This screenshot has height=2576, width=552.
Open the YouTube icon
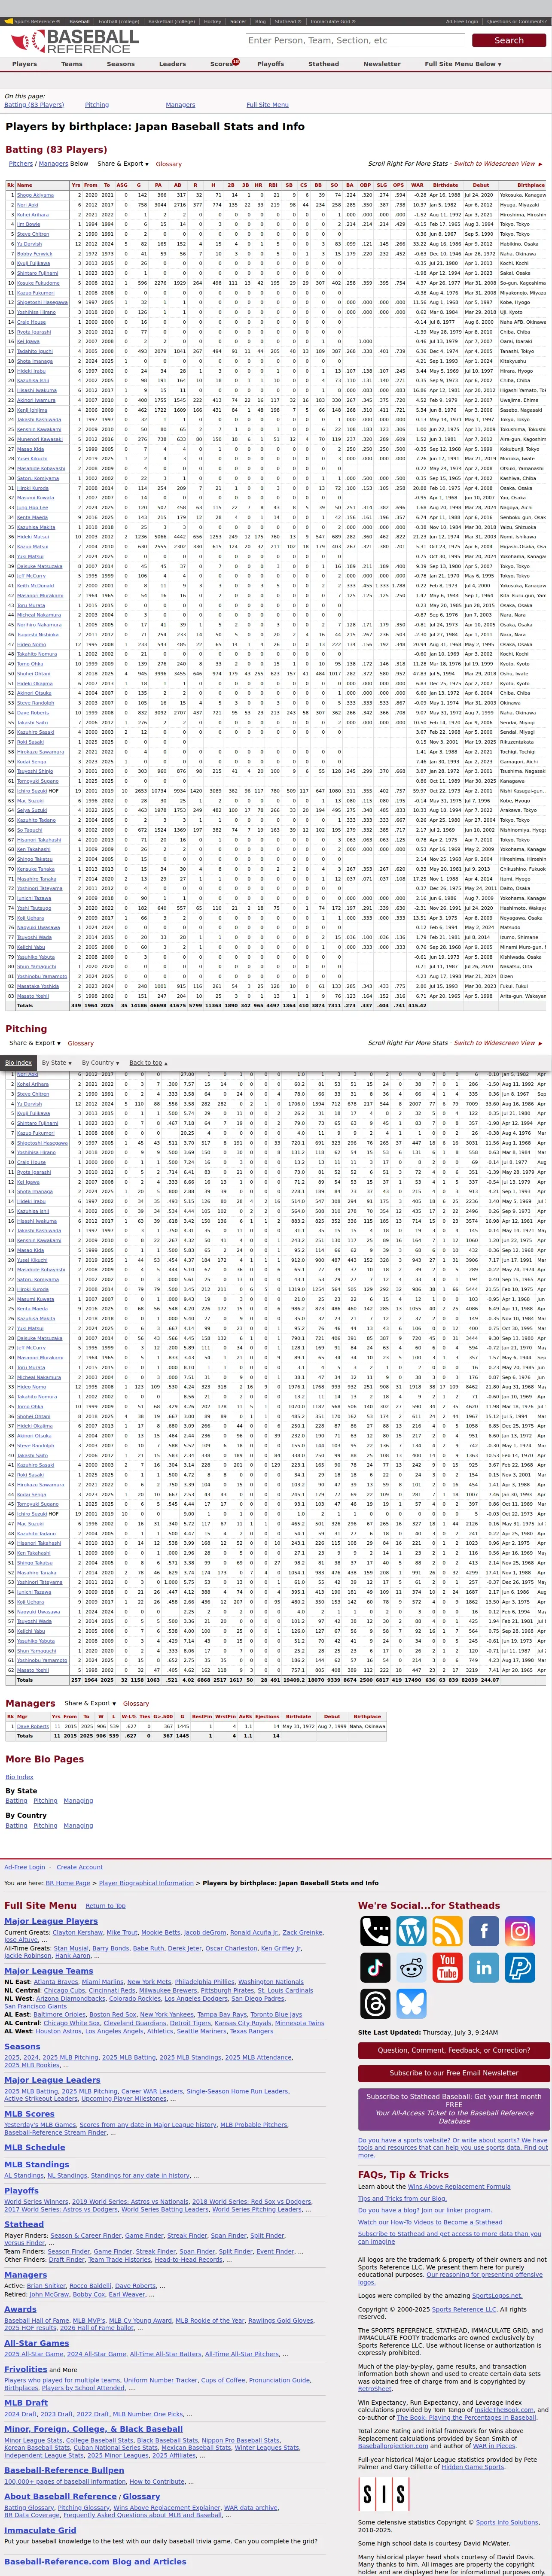point(447,1967)
